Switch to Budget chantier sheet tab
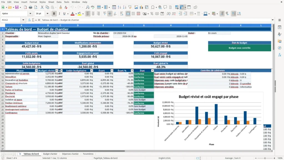The height and width of the screenshot is (160, 284). coord(50,154)
